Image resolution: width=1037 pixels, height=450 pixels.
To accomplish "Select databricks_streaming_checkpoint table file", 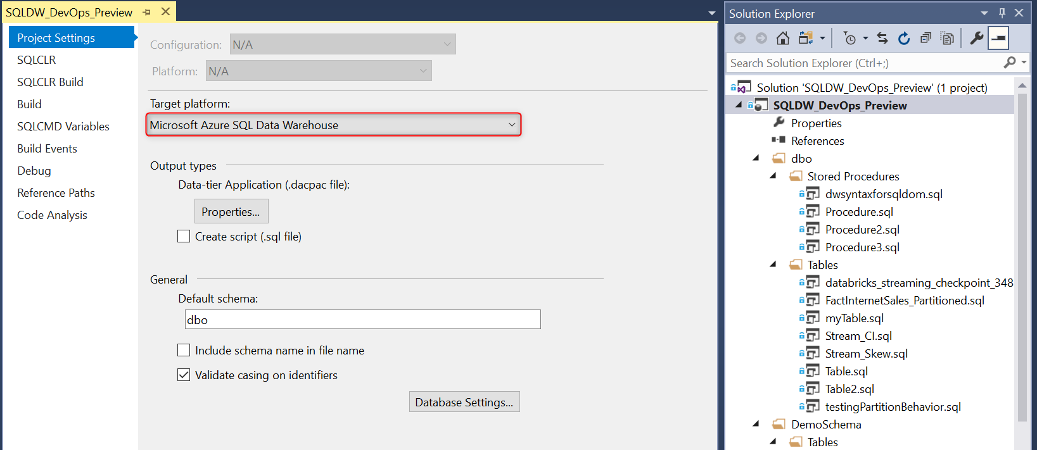I will (x=919, y=282).
